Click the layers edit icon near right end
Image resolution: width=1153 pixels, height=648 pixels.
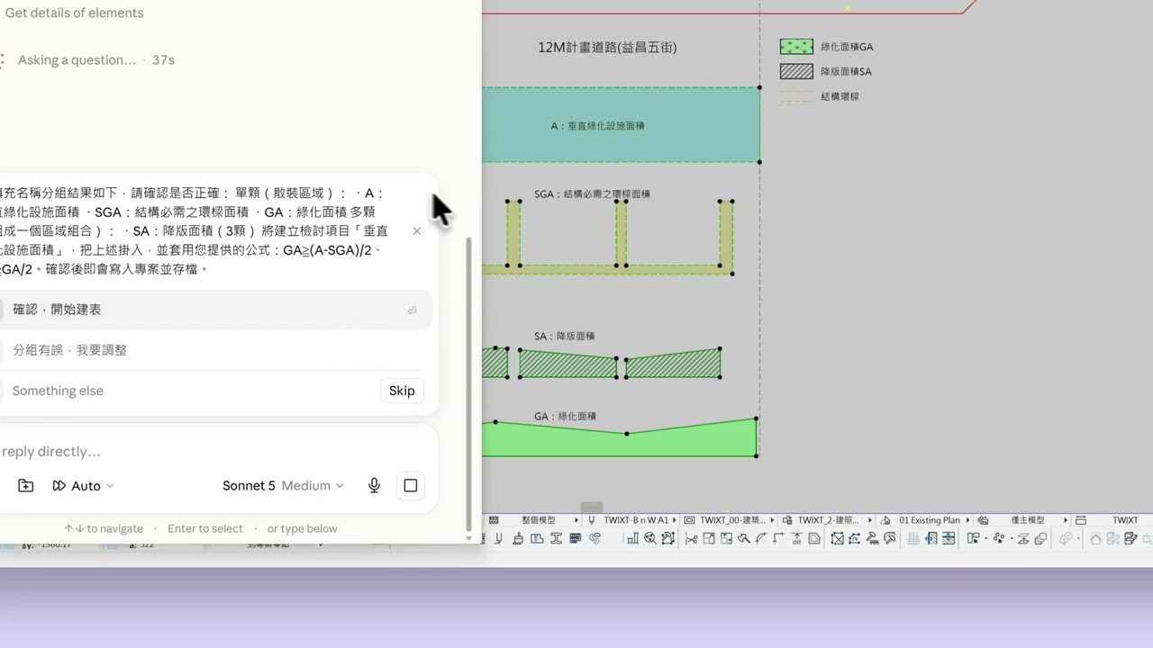tap(1130, 538)
